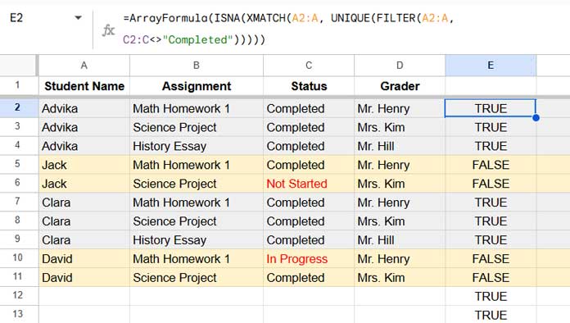The height and width of the screenshot is (323, 570).
Task: Select column D header
Action: pos(400,66)
